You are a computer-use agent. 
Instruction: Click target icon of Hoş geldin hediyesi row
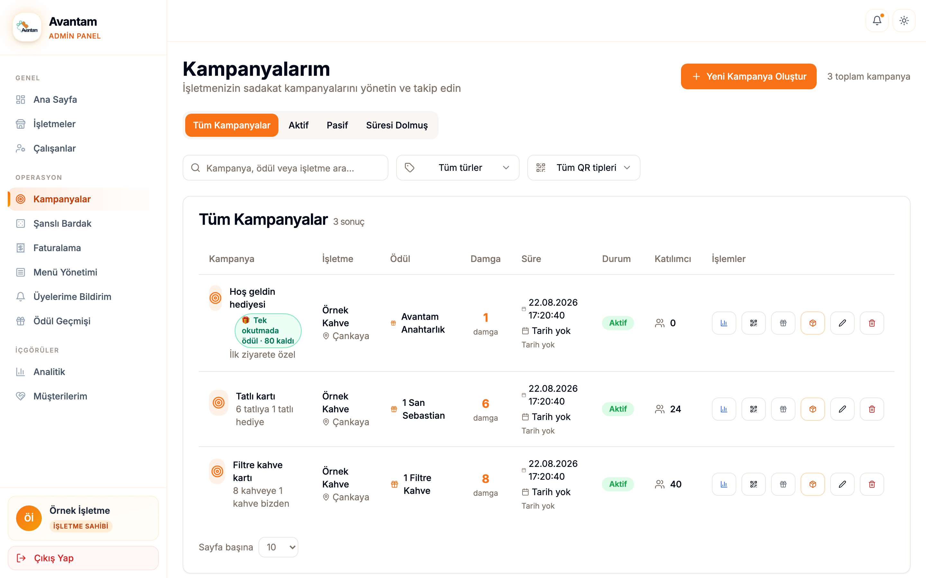pos(215,298)
